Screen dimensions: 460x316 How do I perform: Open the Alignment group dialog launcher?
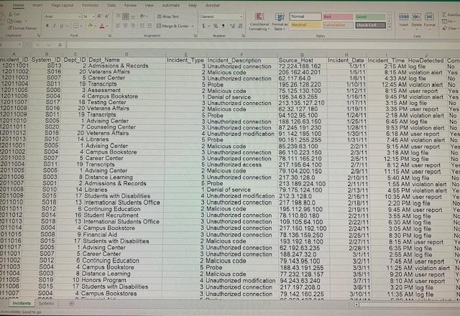coord(195,36)
